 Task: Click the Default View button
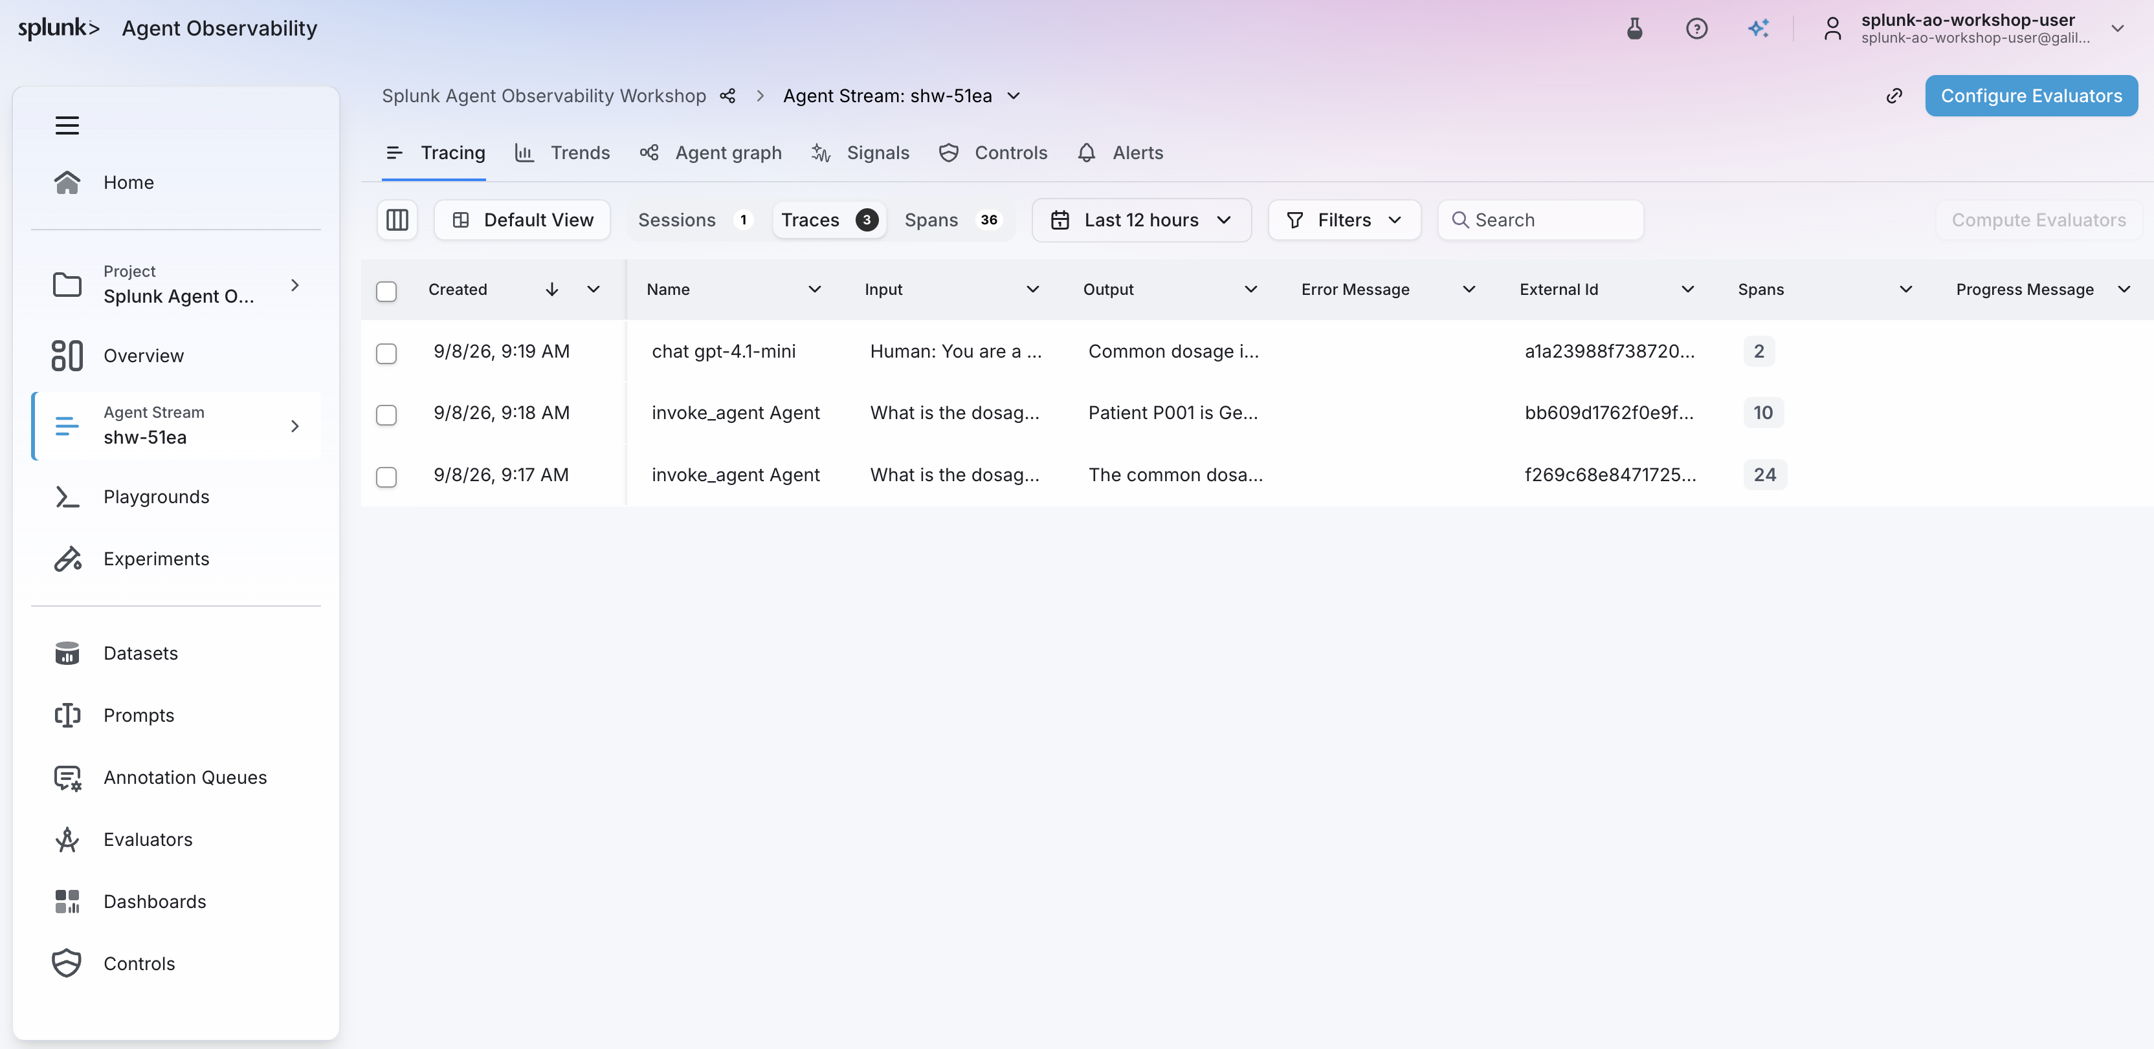coord(522,220)
